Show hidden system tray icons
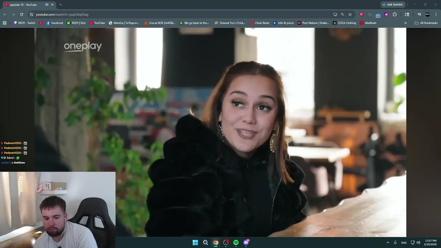The image size is (441, 248). pyautogui.click(x=388, y=242)
